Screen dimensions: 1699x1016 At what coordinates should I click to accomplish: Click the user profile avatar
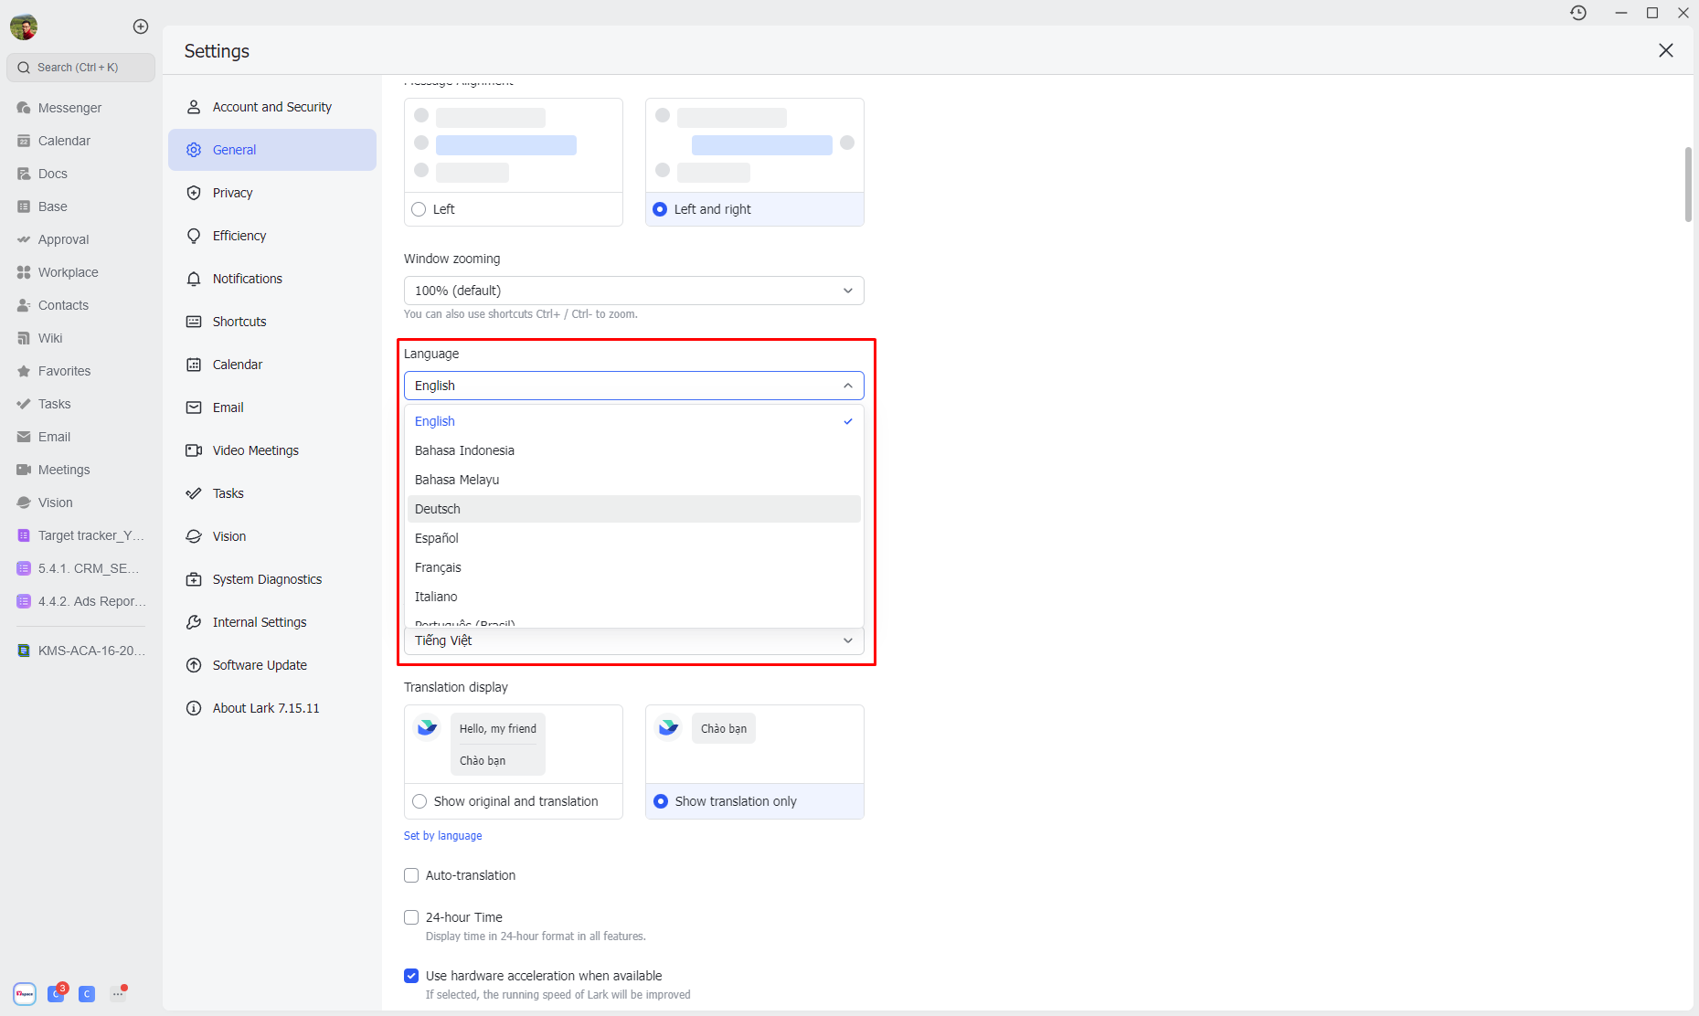point(24,26)
